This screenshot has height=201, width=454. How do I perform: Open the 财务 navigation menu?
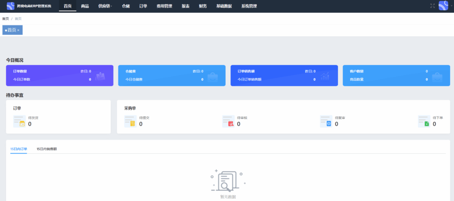203,6
